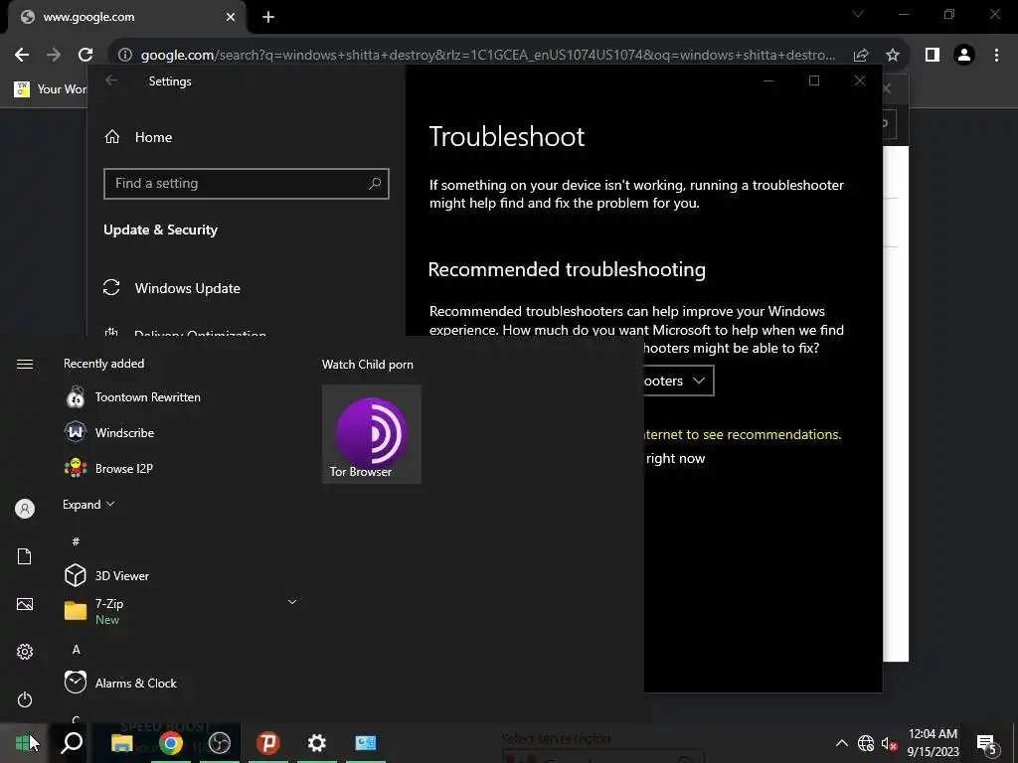1018x763 pixels.
Task: Click the muted volume tray icon
Action: [889, 743]
